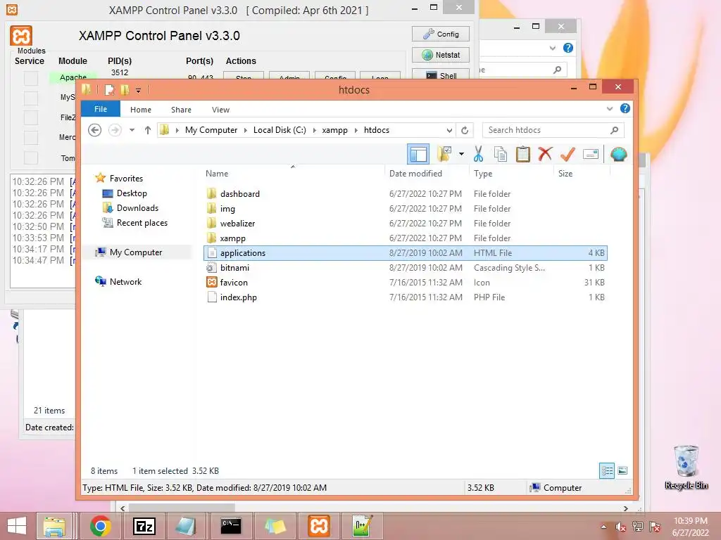Switch to the Home ribbon tab
721x540 pixels.
[141, 110]
